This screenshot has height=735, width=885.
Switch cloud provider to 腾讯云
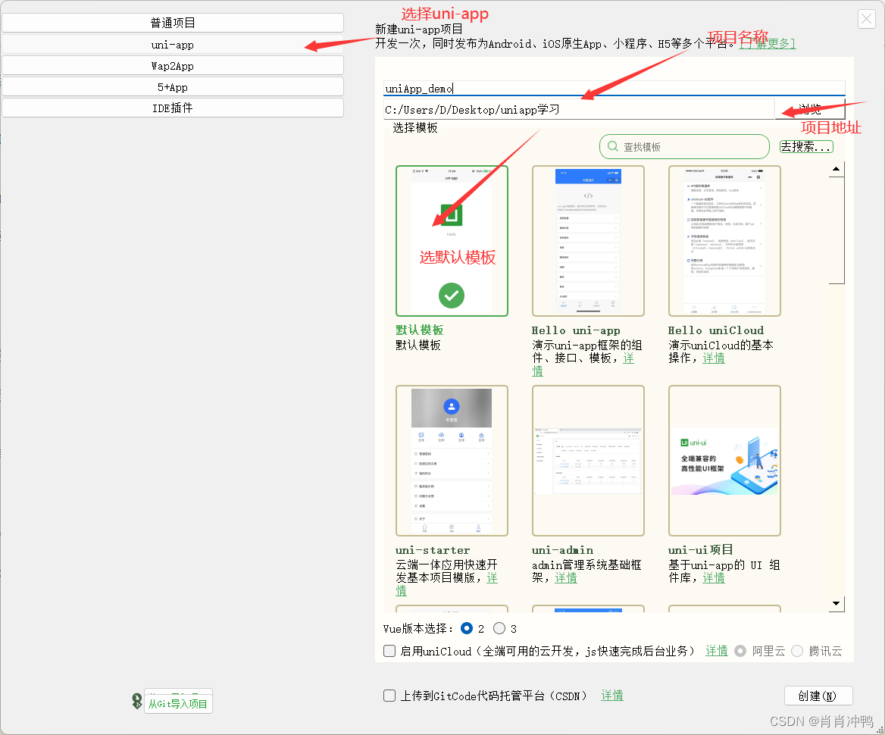(796, 651)
